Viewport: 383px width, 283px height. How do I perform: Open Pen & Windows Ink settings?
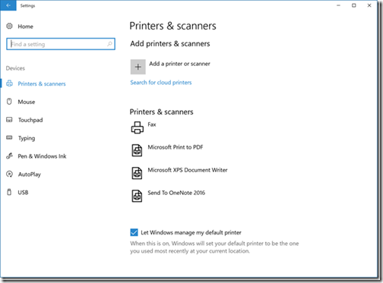click(42, 156)
